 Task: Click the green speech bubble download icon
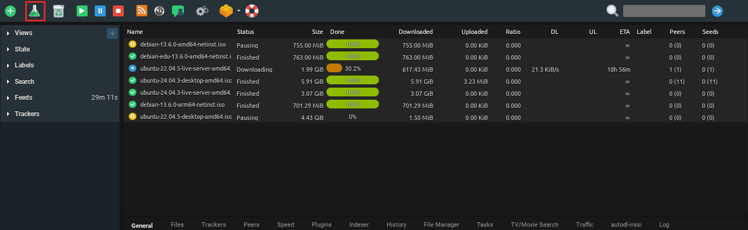(x=178, y=11)
